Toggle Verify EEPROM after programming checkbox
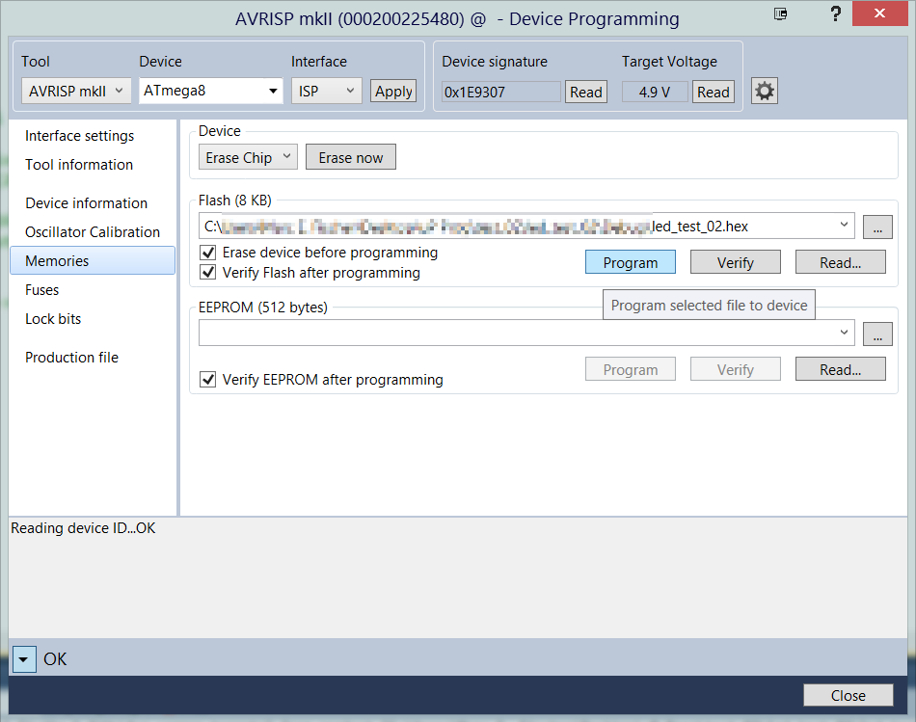916x722 pixels. [208, 379]
